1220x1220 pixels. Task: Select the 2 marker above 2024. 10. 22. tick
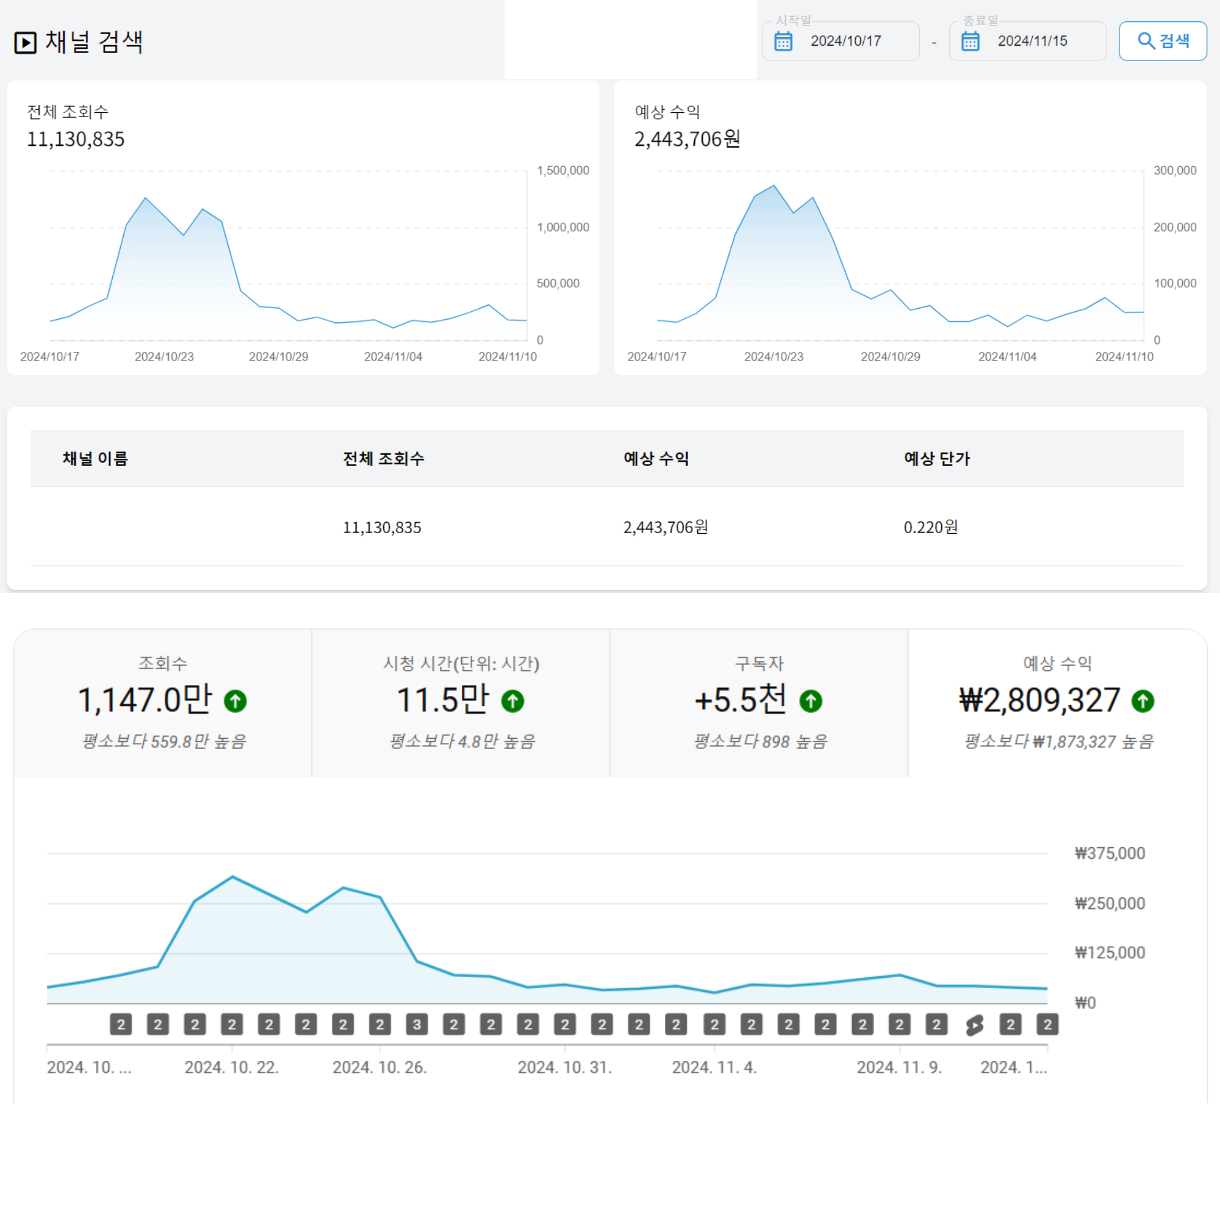232,1025
